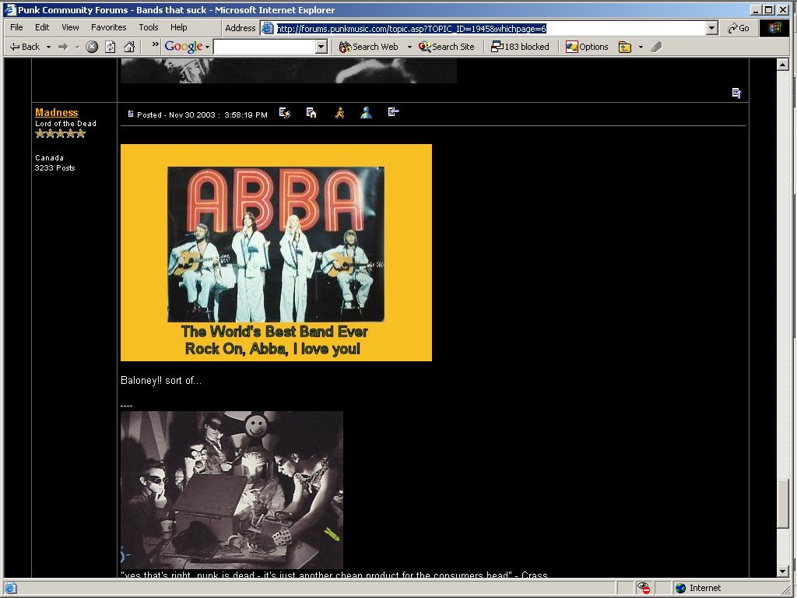Image resolution: width=797 pixels, height=598 pixels.
Task: Open the Tools menu
Action: (148, 27)
